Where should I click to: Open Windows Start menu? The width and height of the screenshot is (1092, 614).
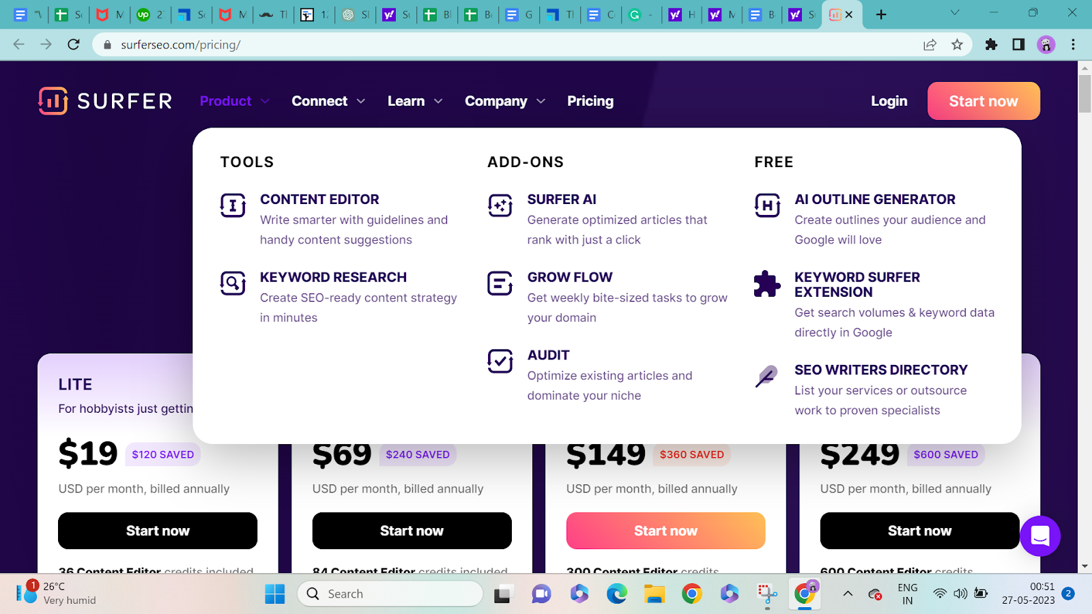(x=275, y=594)
